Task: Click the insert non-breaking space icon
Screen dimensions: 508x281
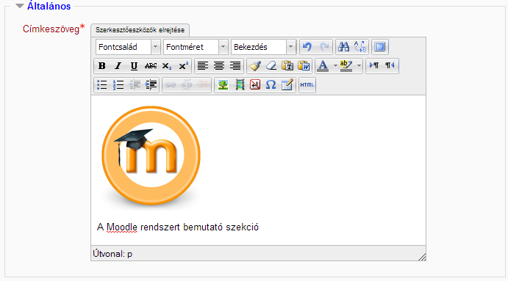Action: [x=255, y=85]
